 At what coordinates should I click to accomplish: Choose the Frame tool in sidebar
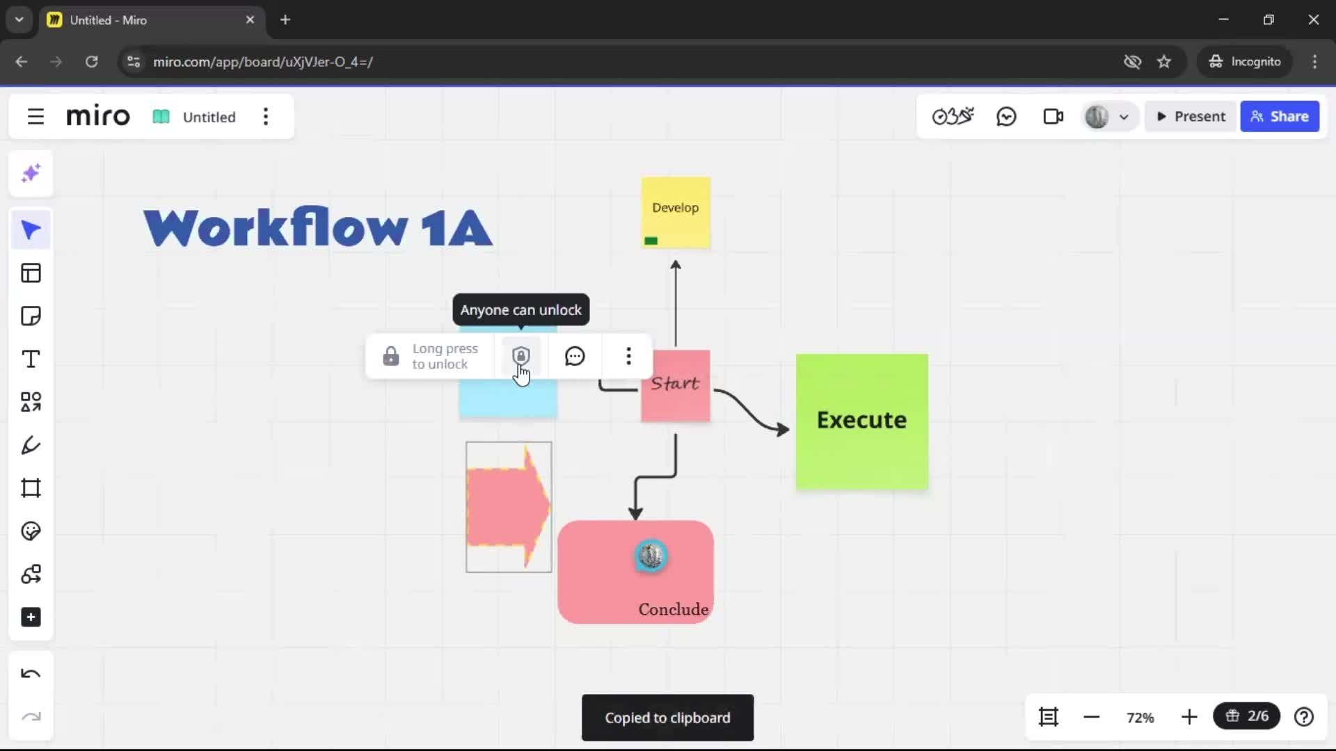(31, 488)
